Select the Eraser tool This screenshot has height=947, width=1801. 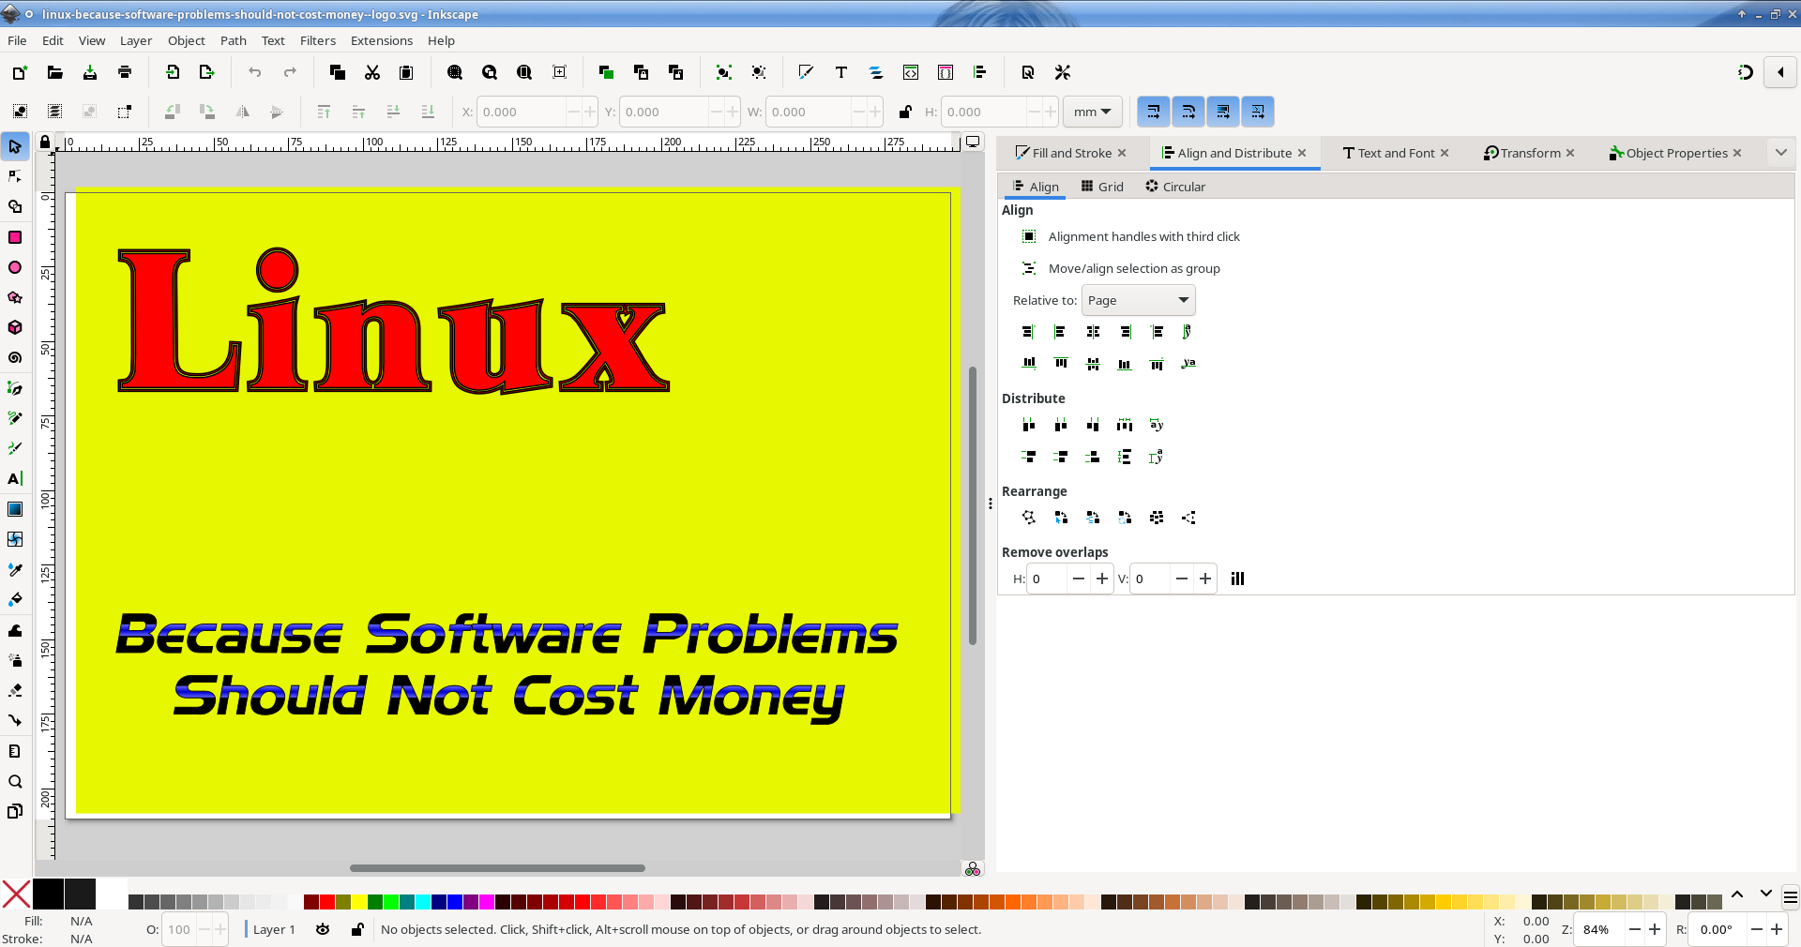click(x=15, y=690)
